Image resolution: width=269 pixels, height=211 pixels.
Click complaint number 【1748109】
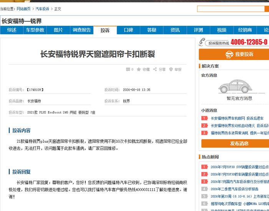[x=35, y=90]
